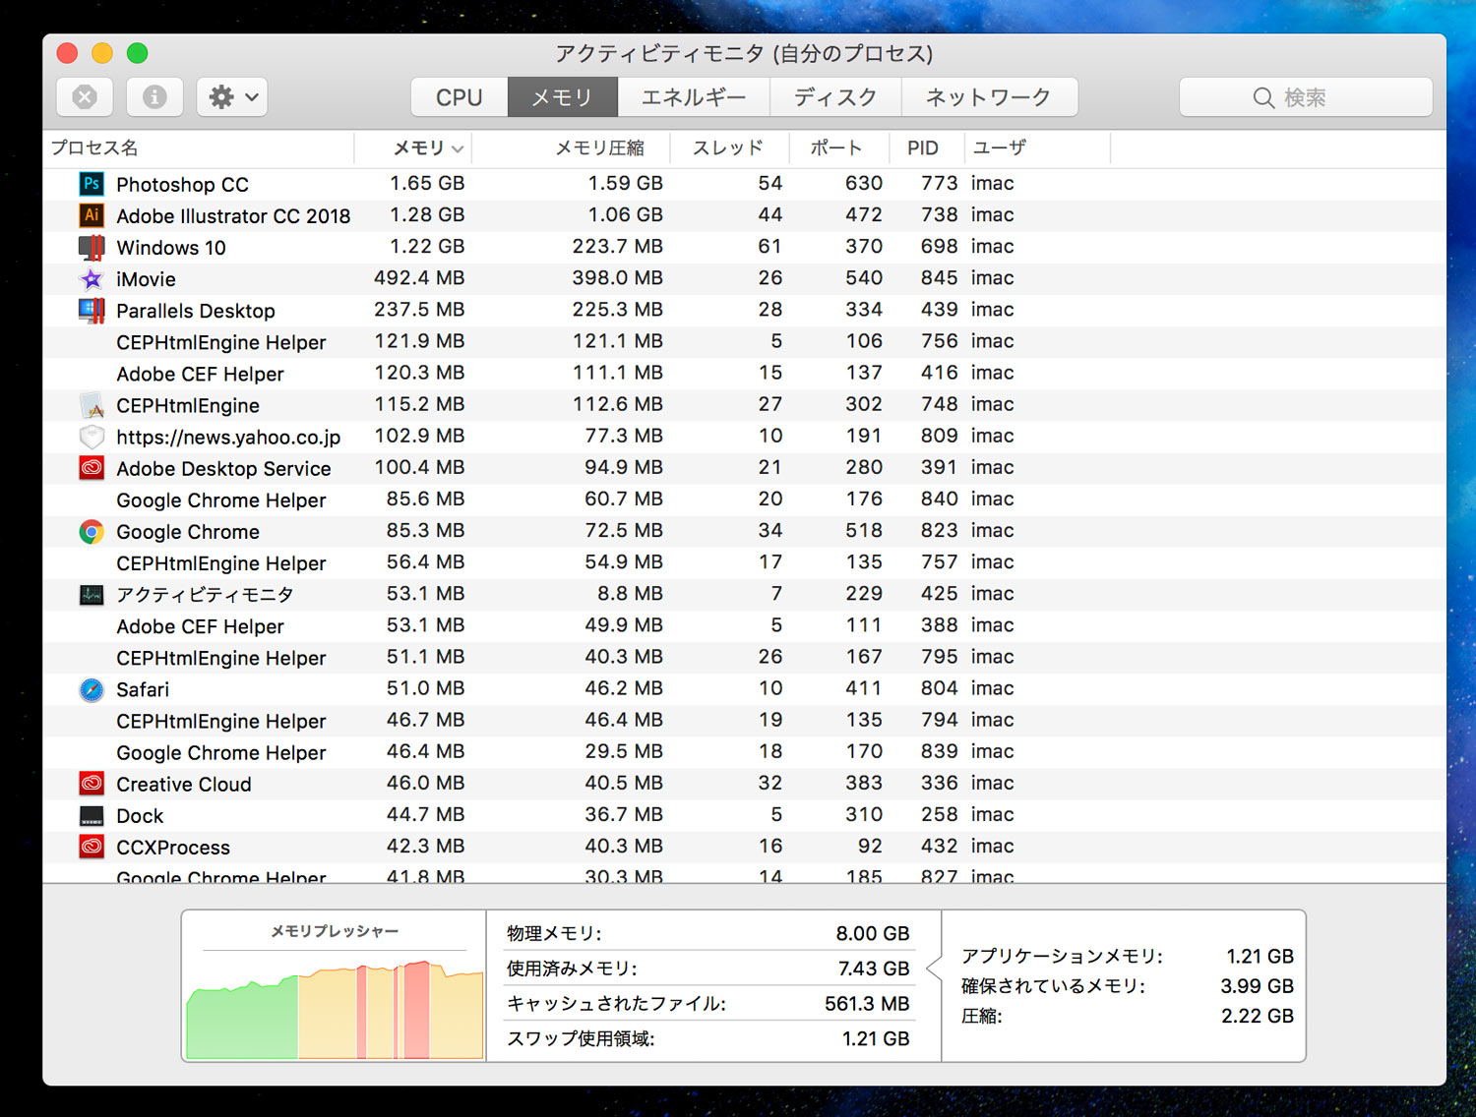This screenshot has width=1476, height=1117.
Task: Open the エネルギー tab
Action: [694, 97]
